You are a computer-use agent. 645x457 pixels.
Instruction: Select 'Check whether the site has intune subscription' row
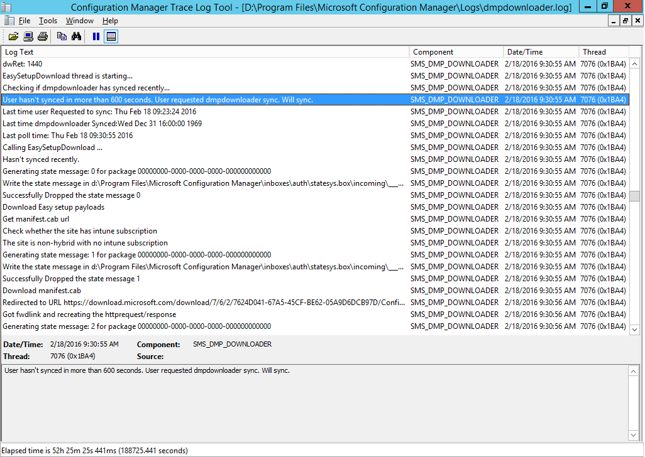point(315,231)
